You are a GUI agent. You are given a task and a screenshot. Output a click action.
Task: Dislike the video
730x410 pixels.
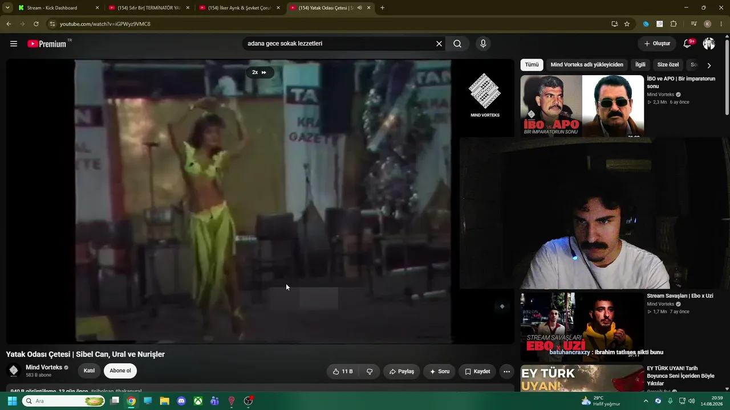tap(370, 371)
